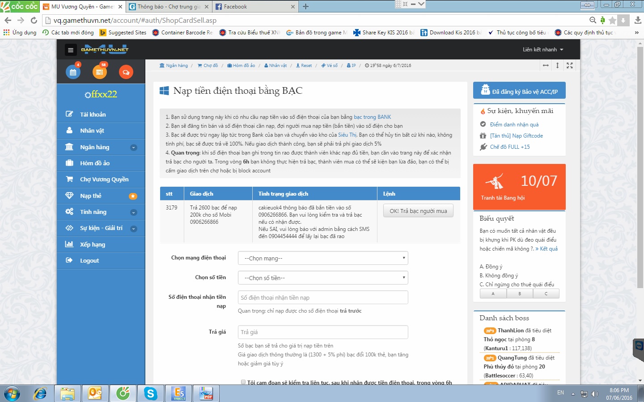Click the horizontal resize arrows icon

click(x=546, y=66)
